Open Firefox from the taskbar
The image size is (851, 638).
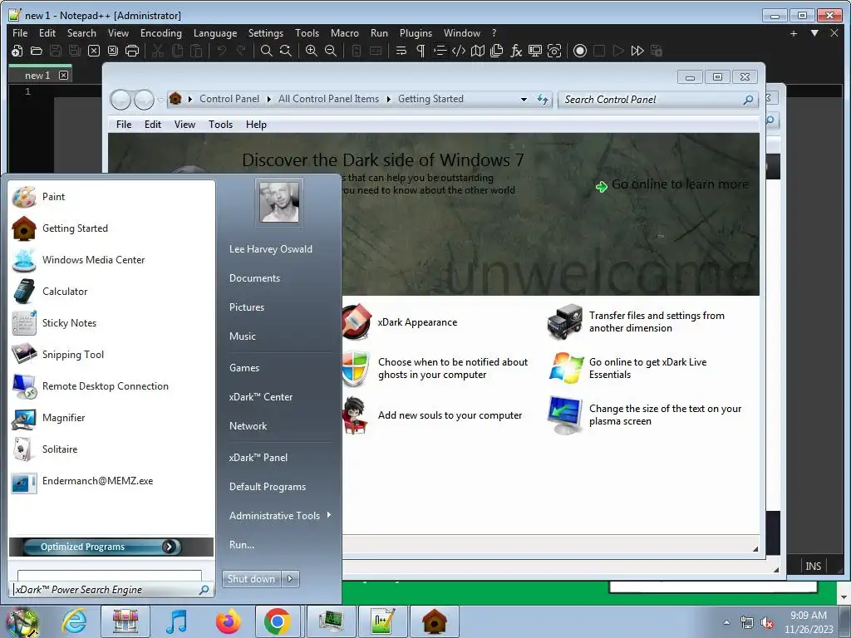tap(228, 621)
